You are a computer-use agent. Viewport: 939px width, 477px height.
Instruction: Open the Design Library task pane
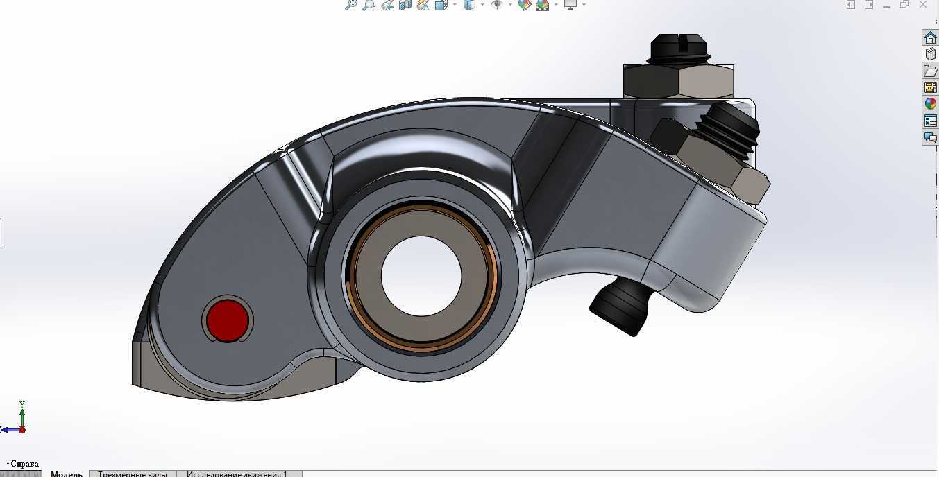coord(930,54)
